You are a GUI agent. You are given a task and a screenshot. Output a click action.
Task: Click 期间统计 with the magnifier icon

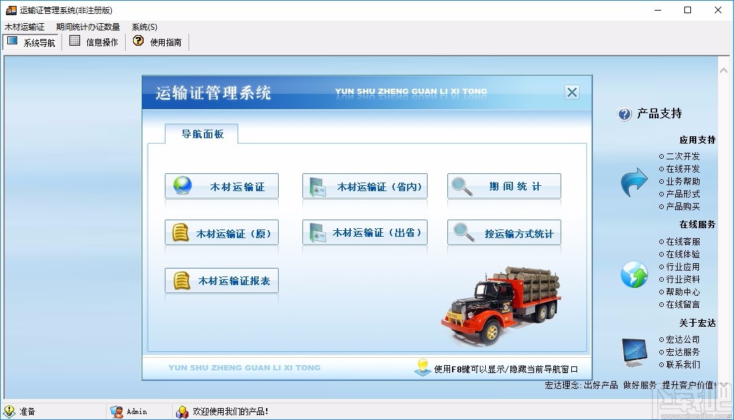504,186
